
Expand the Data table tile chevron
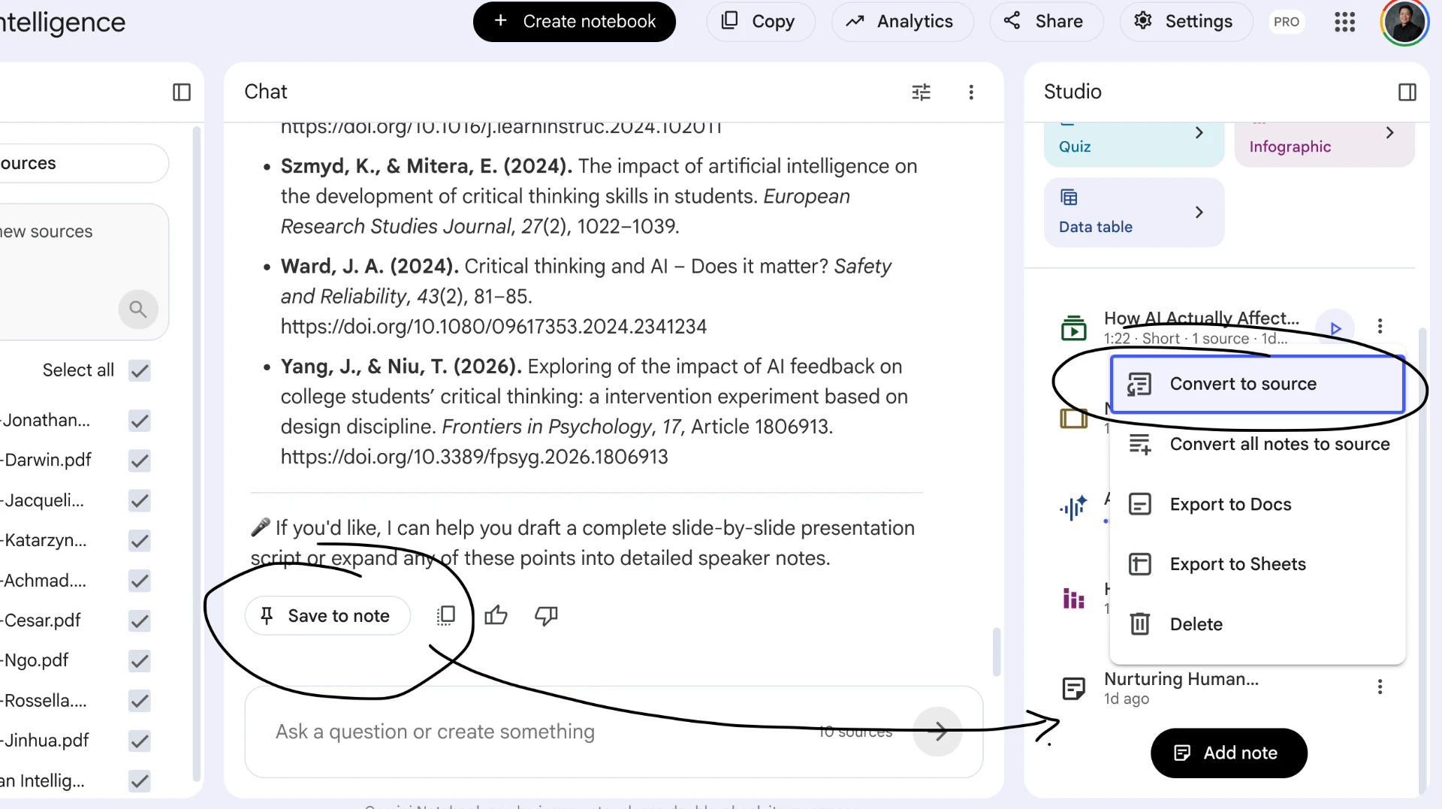[x=1199, y=213]
